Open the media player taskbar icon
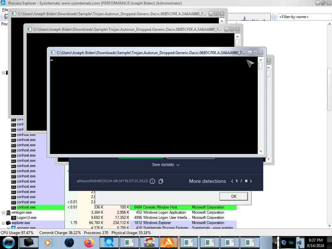332x249 pixels. click(48, 243)
